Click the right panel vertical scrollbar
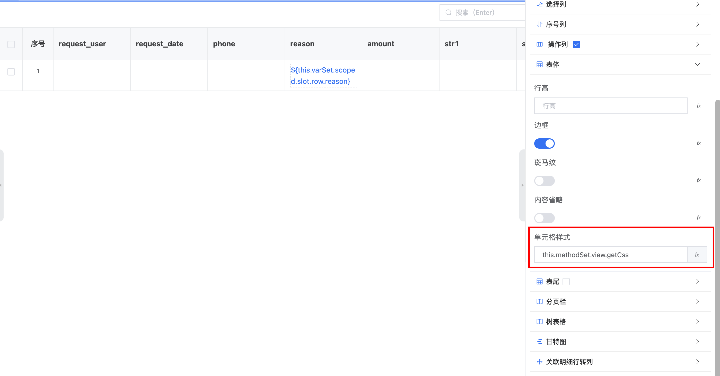Viewport: 720px width, 376px height. point(717,237)
